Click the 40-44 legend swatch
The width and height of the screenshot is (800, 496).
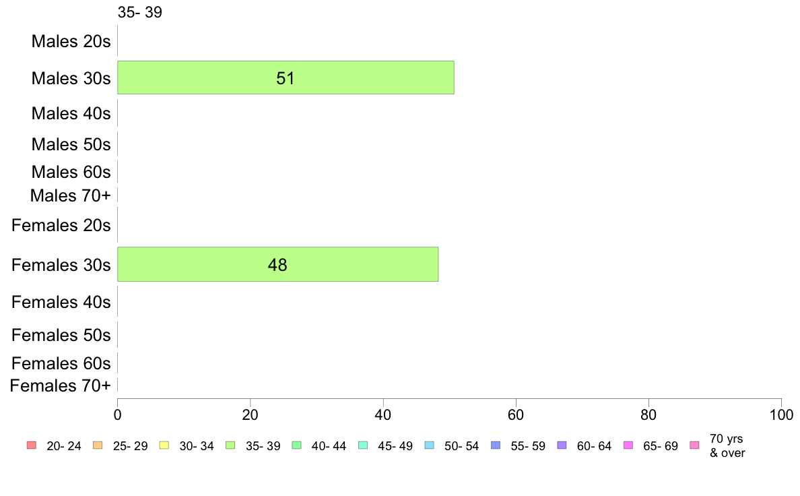click(297, 445)
